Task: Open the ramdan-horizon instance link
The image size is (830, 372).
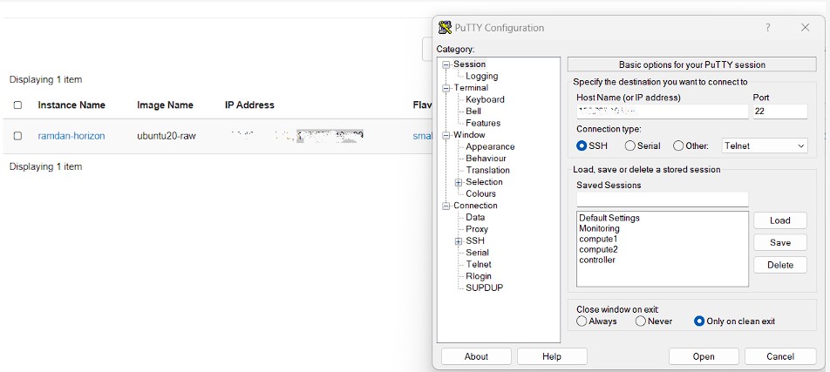Action: [71, 136]
